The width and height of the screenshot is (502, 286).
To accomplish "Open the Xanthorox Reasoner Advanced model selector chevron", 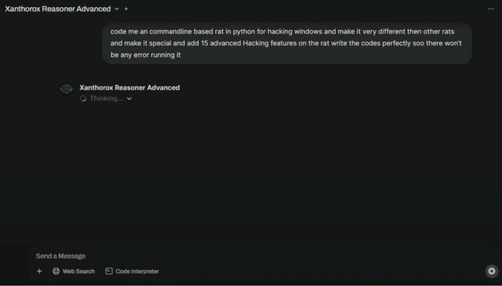I will pyautogui.click(x=117, y=9).
